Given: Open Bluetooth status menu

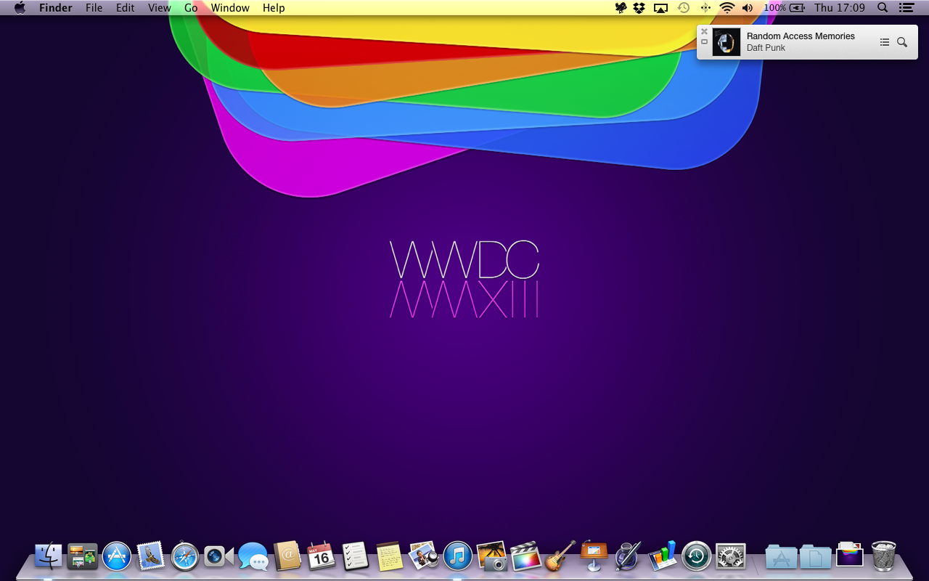Looking at the screenshot, I should coord(705,8).
